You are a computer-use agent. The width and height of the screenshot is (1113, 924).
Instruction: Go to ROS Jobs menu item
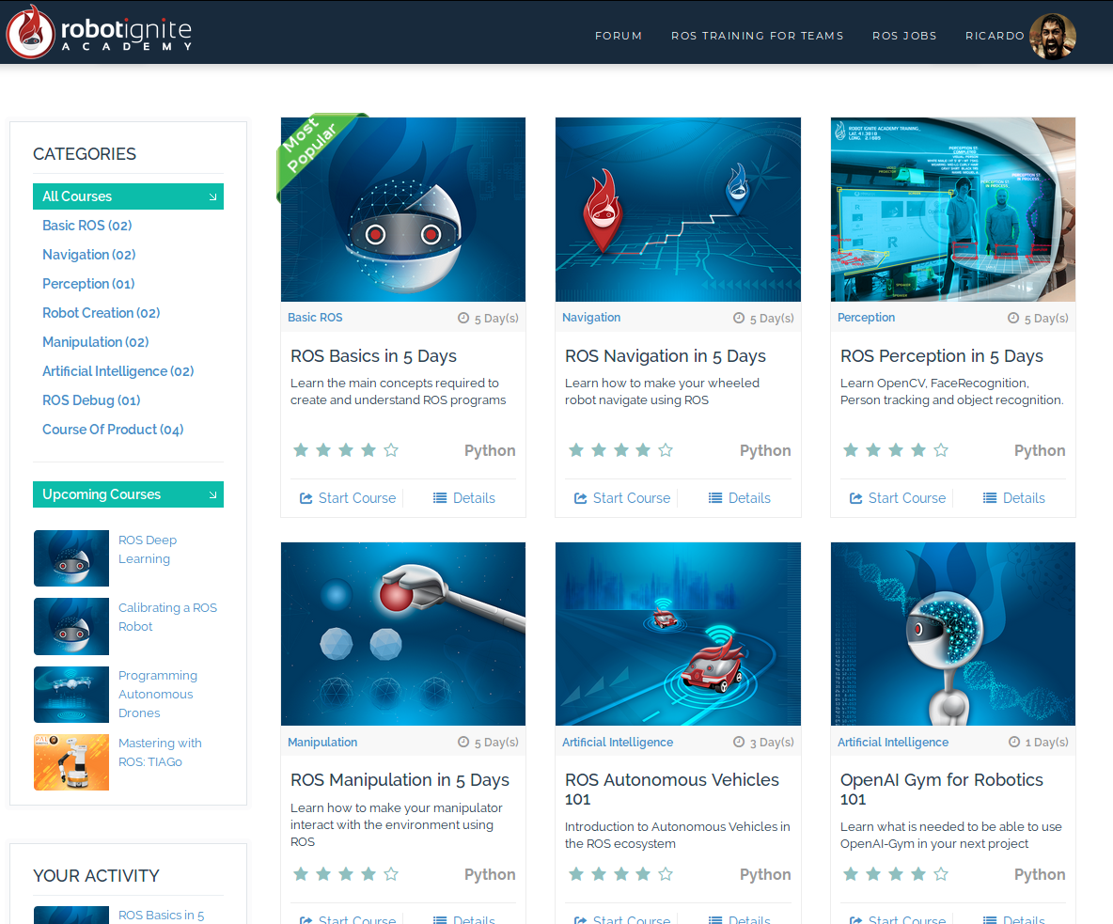click(x=904, y=36)
